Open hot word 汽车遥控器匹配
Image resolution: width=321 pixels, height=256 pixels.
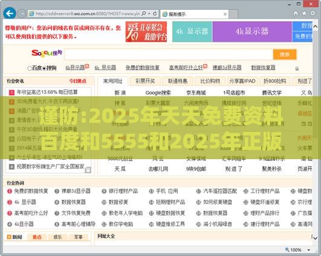220,191
